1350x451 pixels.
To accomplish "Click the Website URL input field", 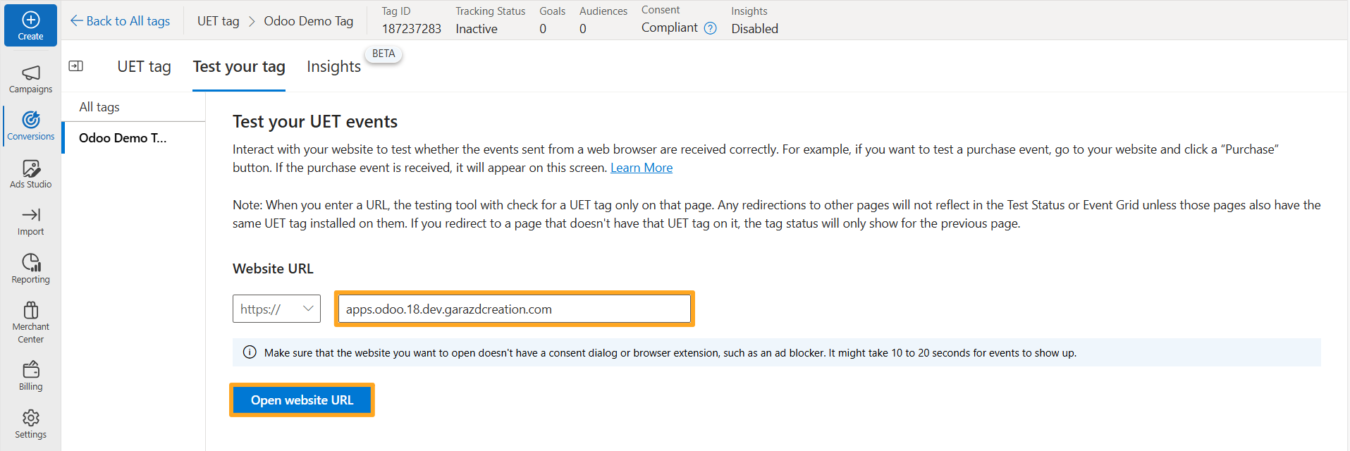I will 514,309.
